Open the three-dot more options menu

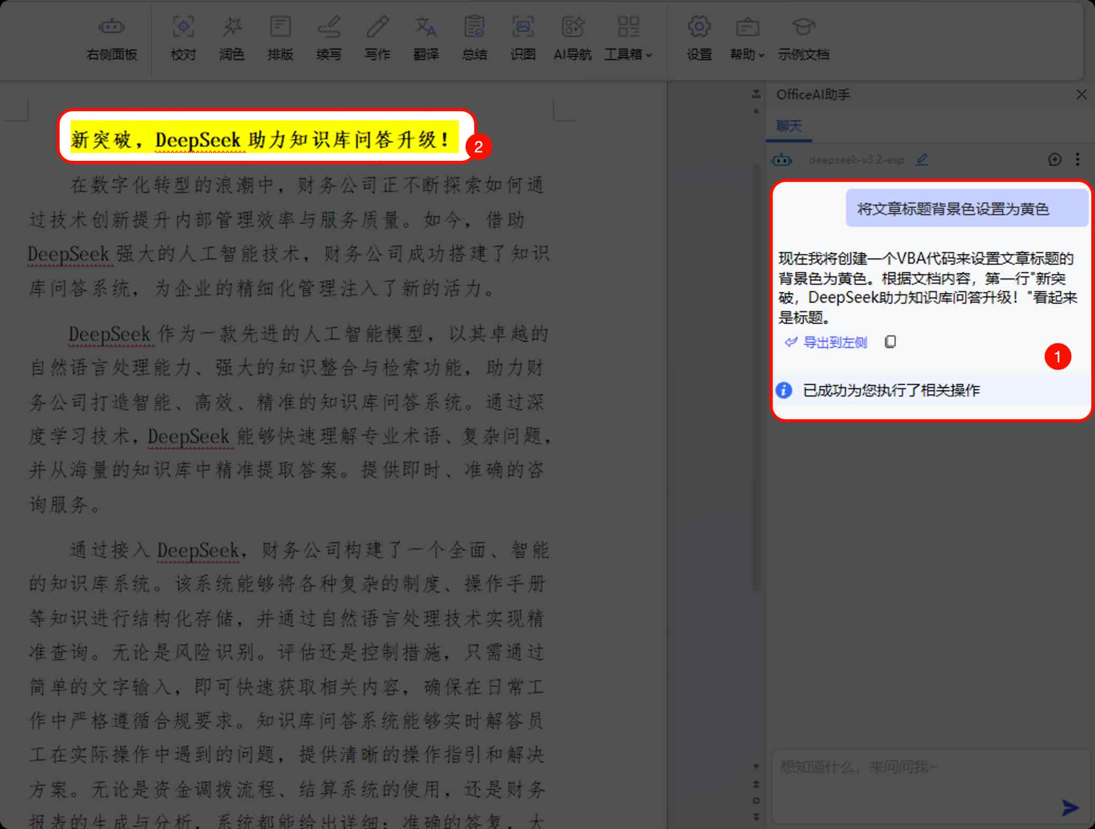pos(1078,159)
